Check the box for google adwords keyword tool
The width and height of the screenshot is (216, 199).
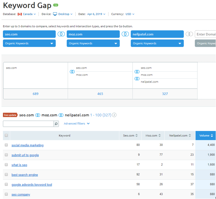pos(6,184)
